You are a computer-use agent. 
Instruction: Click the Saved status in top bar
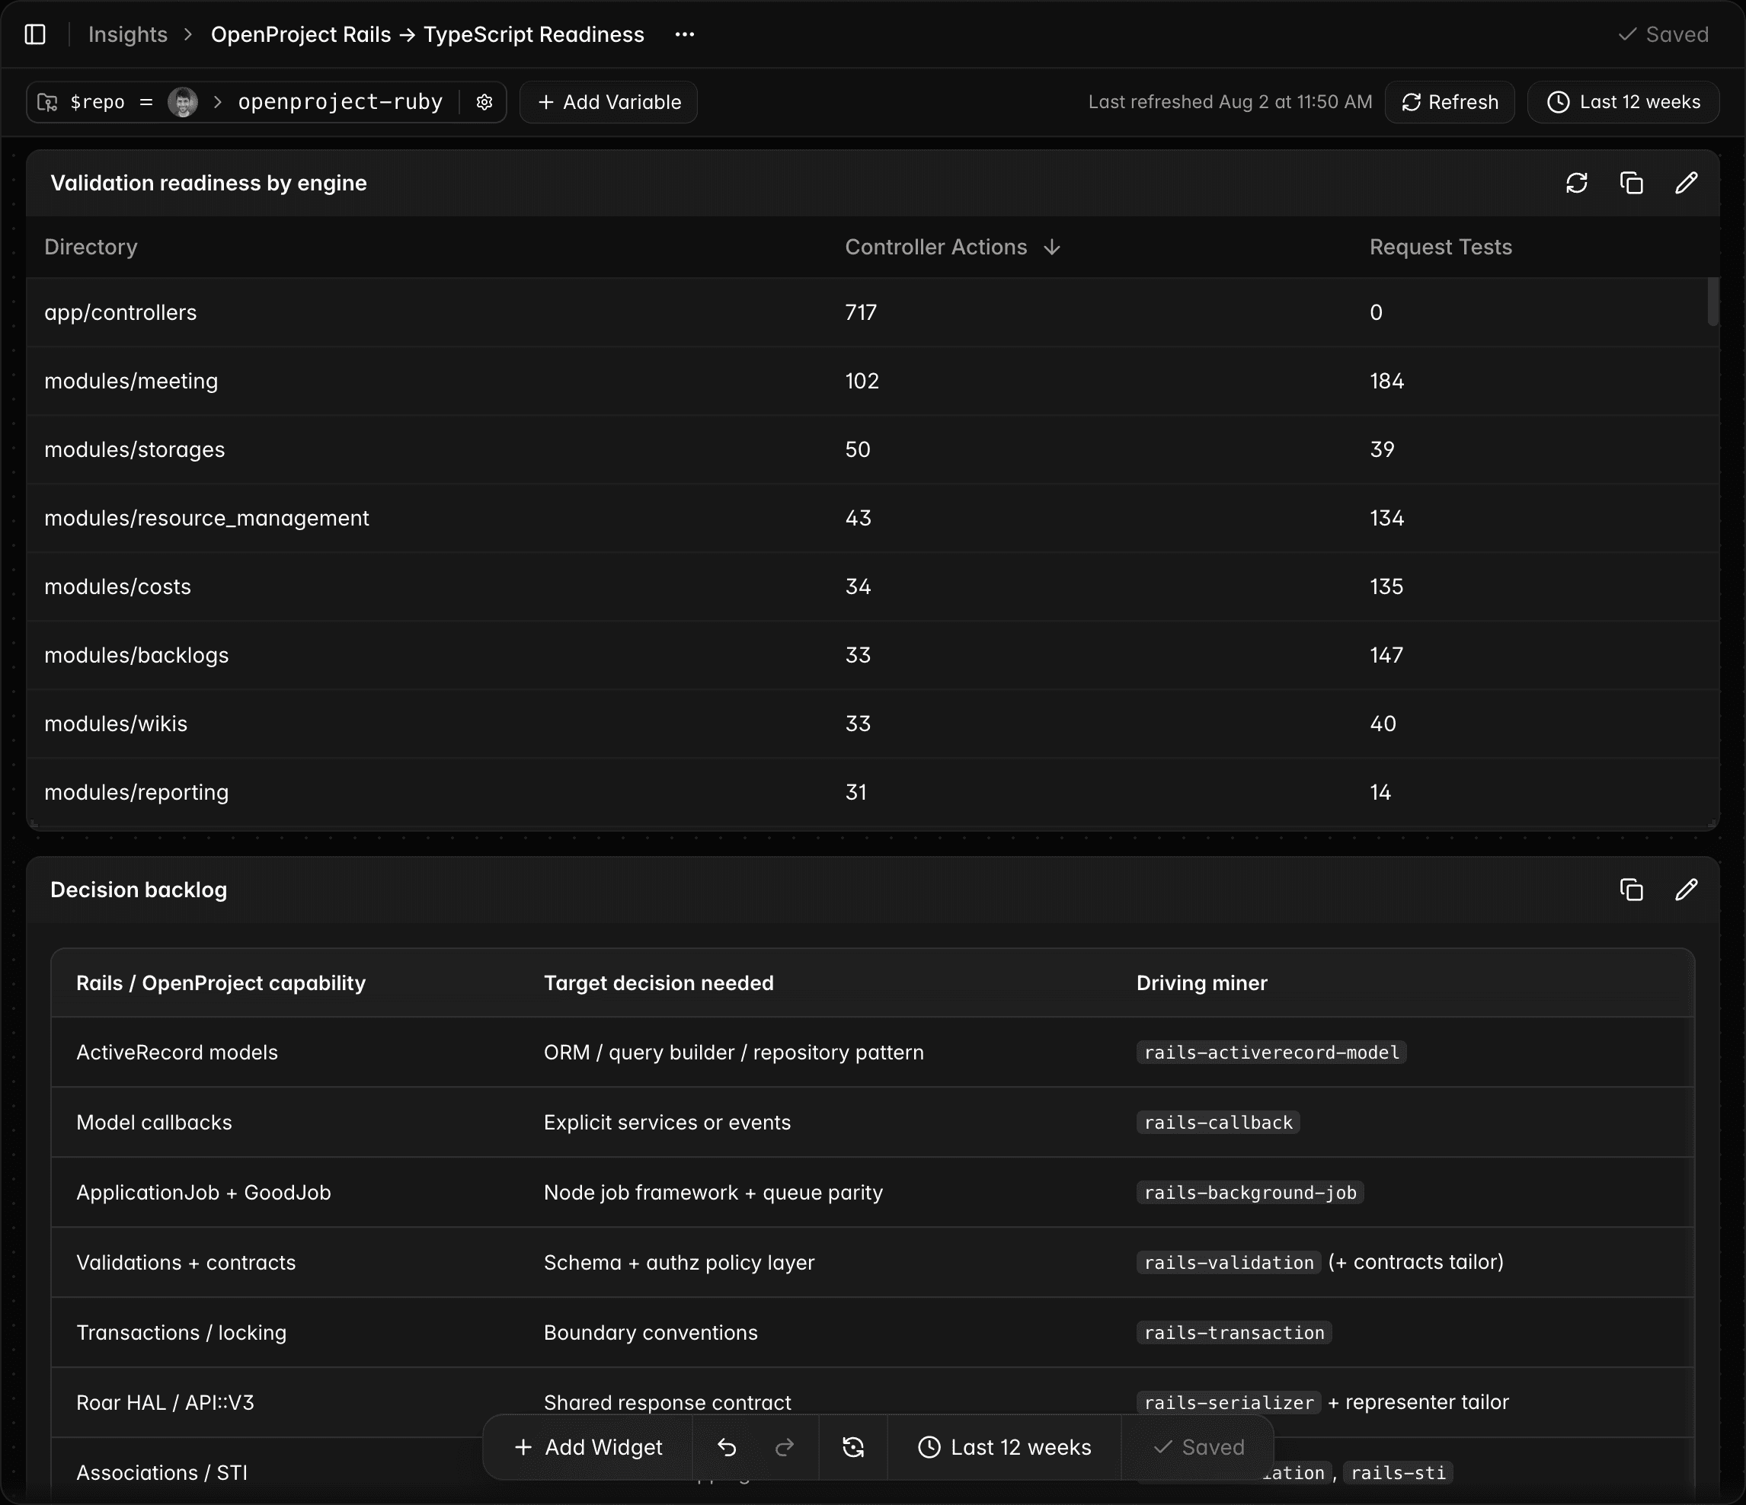click(x=1664, y=34)
